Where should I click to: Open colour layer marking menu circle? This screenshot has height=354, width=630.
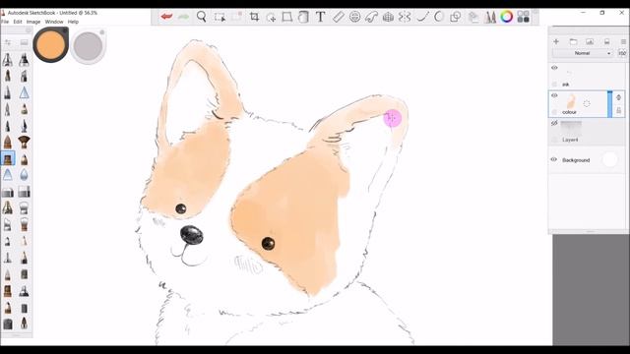click(x=587, y=103)
